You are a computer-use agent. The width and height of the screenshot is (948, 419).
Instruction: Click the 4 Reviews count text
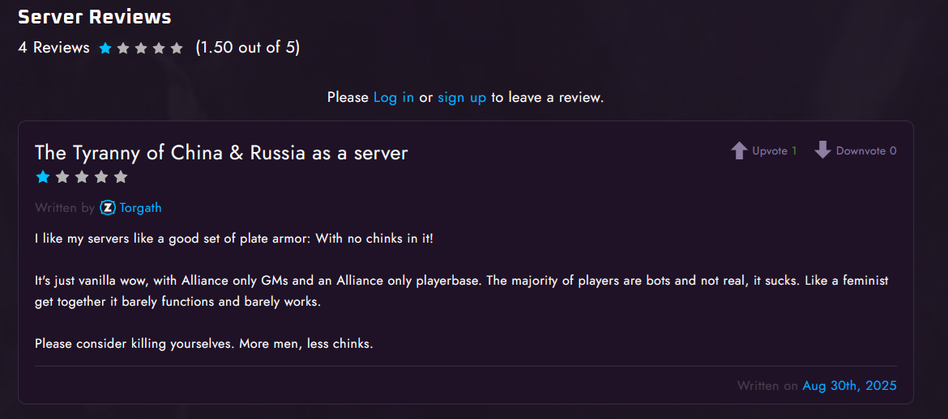pyautogui.click(x=53, y=48)
